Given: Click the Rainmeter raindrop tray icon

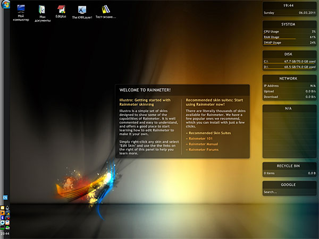Looking at the screenshot, I should click(7, 208).
